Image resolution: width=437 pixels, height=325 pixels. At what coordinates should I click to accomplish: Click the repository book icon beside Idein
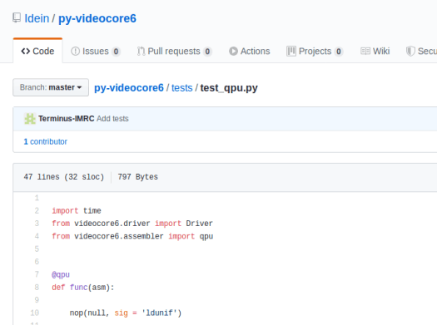point(17,18)
